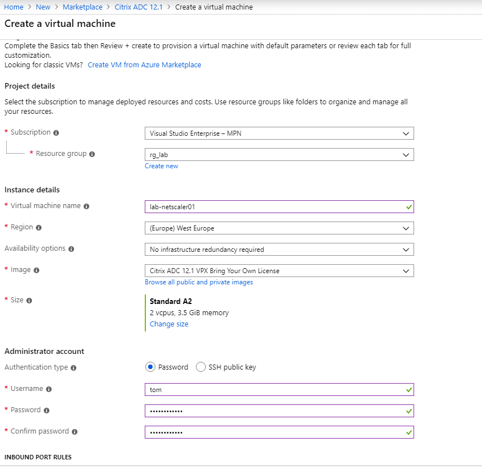This screenshot has height=470, width=482.
Task: Click the Username input field containing tom
Action: pyautogui.click(x=279, y=389)
